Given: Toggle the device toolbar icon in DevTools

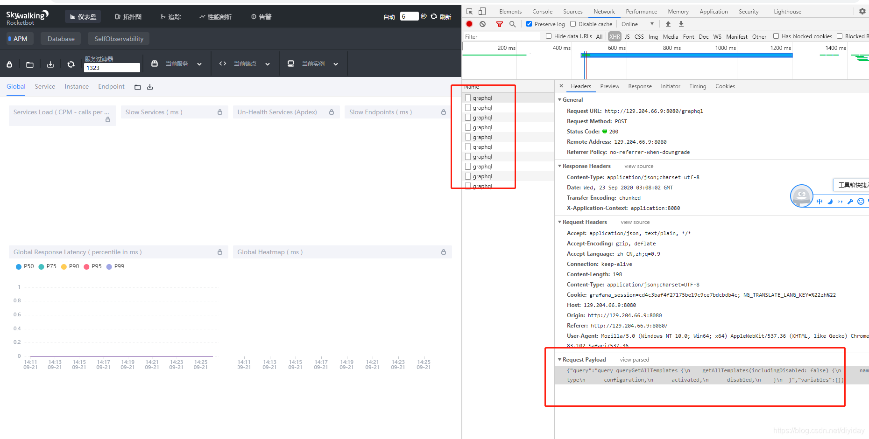Looking at the screenshot, I should pos(482,11).
